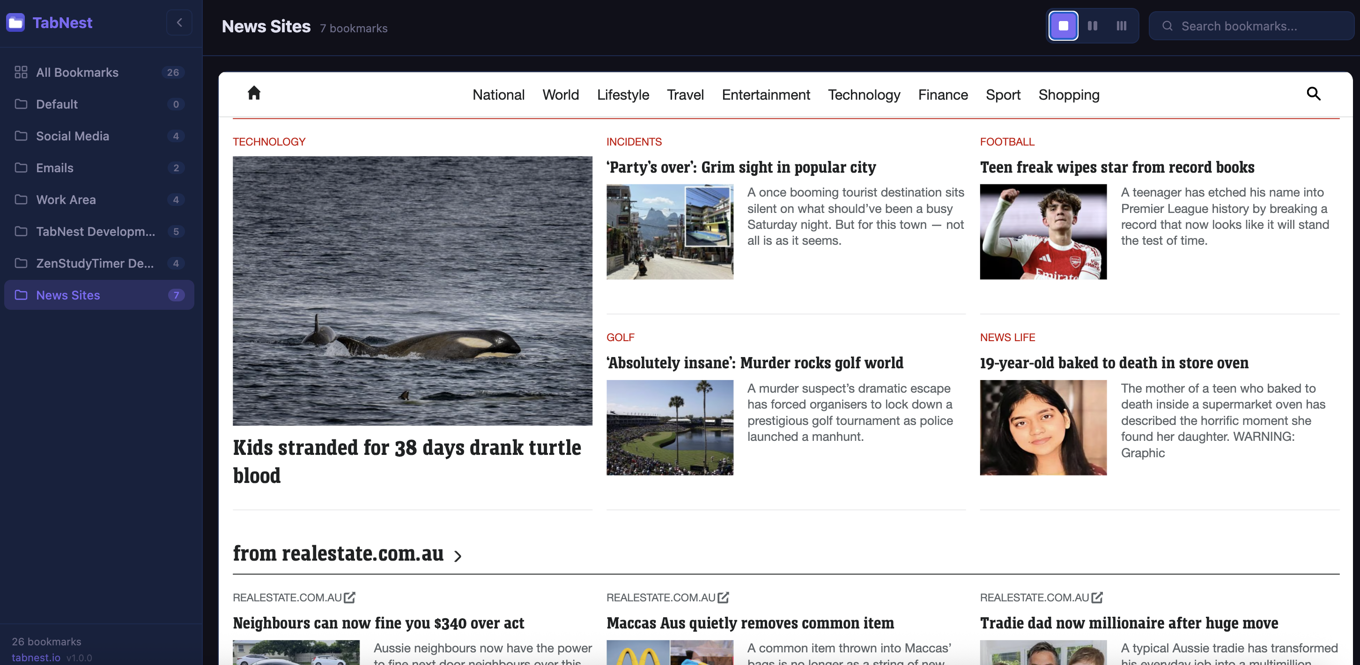Click external link icon above Tradie dad article
The width and height of the screenshot is (1360, 665).
pos(1096,598)
